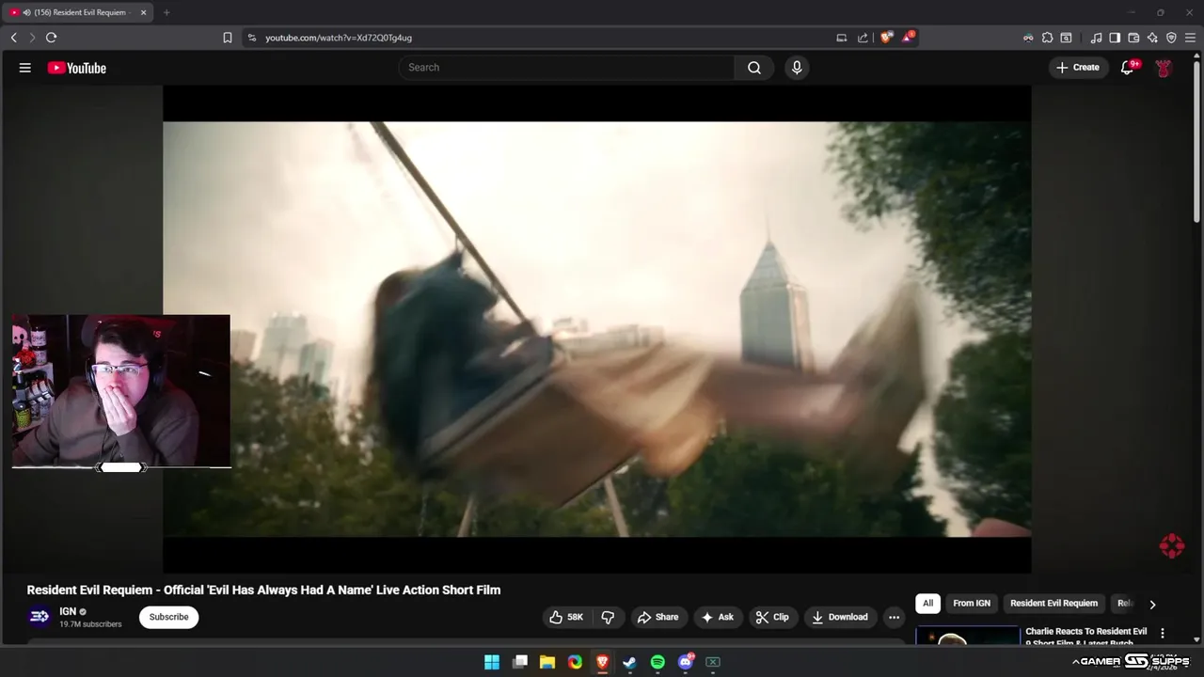Viewport: 1204px width, 677px height.
Task: Toggle the browser sidebar panel
Action: click(1115, 38)
